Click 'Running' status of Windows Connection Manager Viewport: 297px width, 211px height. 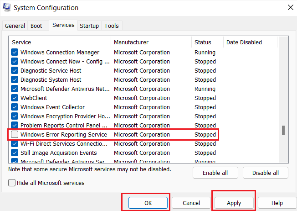(205, 52)
